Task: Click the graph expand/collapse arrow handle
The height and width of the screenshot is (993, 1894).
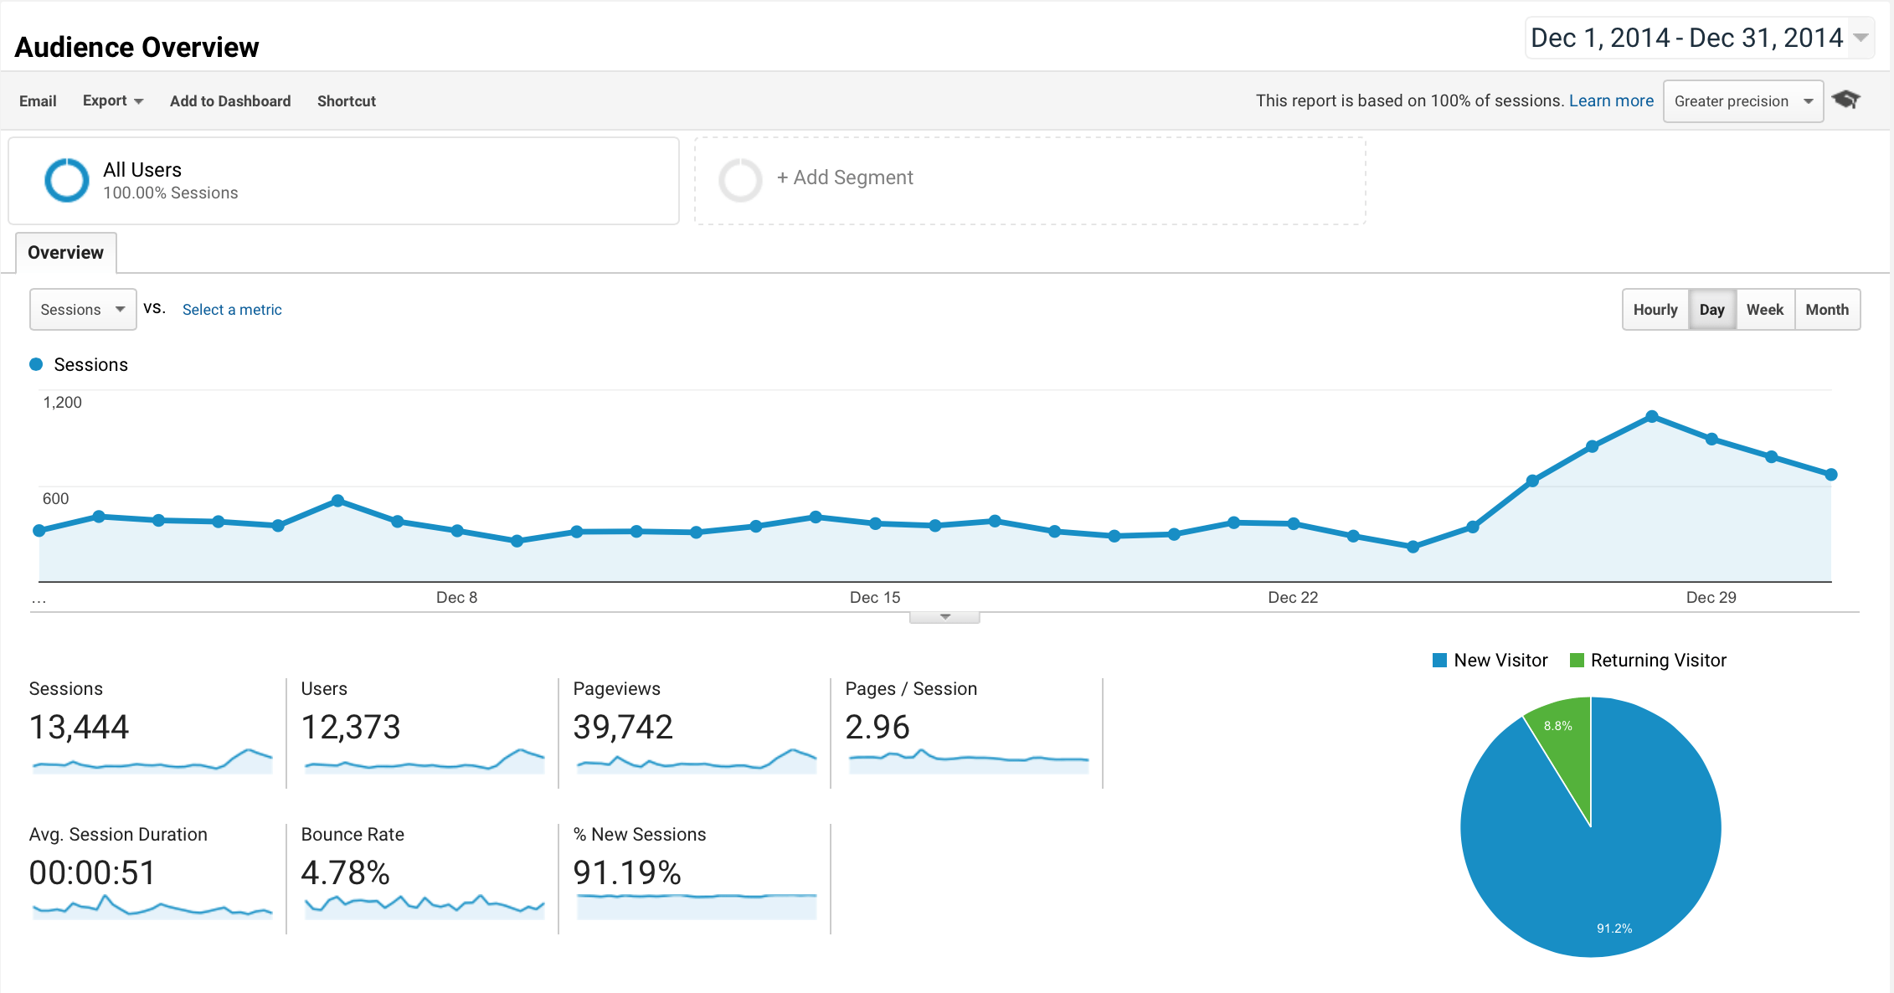Action: 946,619
